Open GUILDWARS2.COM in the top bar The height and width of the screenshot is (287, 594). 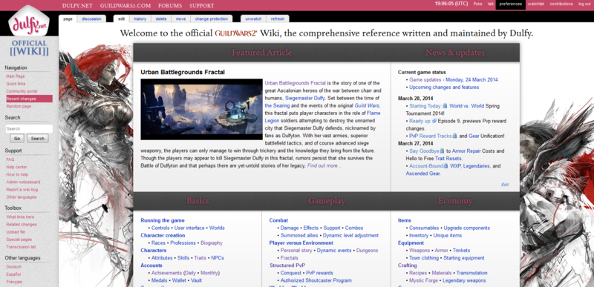(x=125, y=6)
